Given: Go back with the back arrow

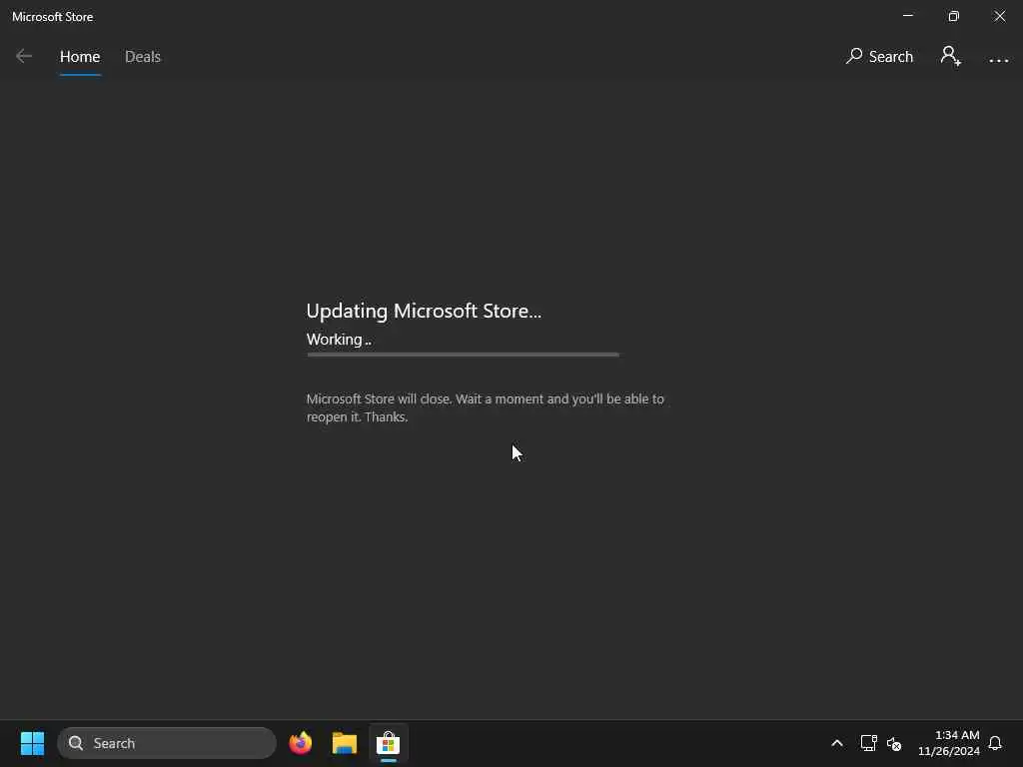Looking at the screenshot, I should pyautogui.click(x=24, y=57).
